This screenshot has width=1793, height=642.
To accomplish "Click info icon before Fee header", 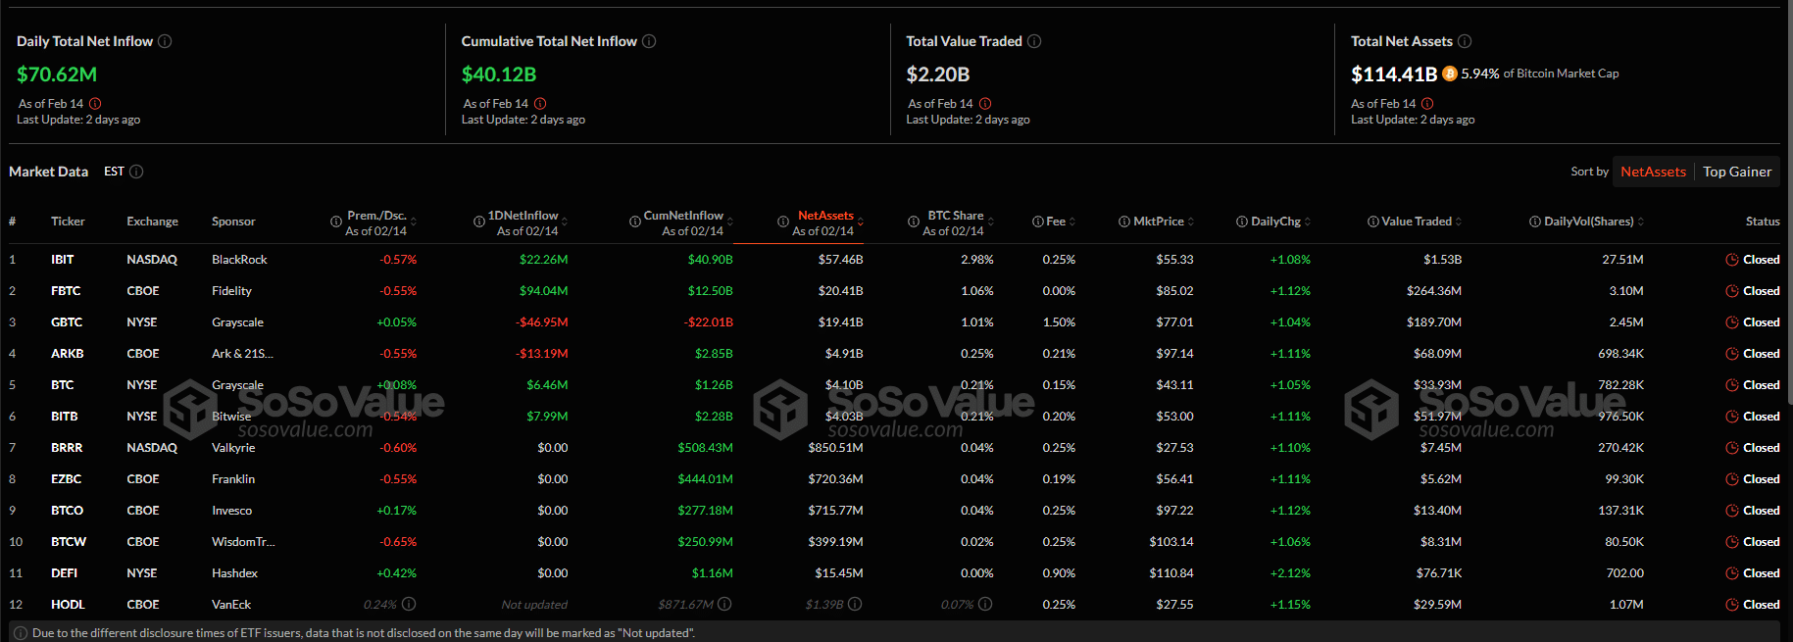I will tap(1038, 222).
